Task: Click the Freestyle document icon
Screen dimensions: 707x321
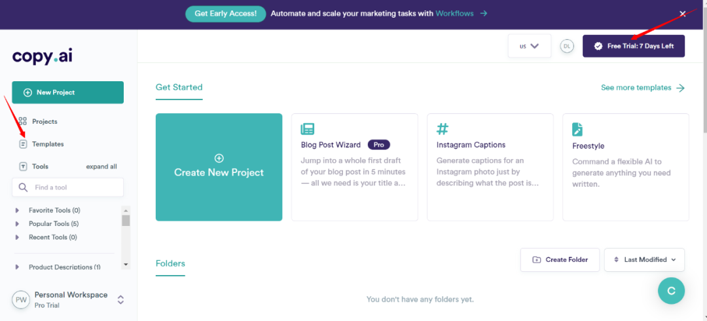Action: tap(577, 128)
